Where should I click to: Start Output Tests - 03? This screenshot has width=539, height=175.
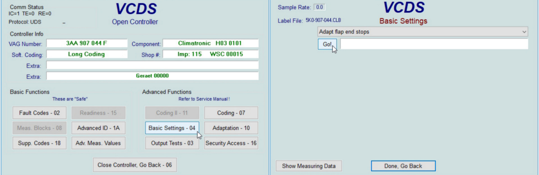tap(172, 143)
